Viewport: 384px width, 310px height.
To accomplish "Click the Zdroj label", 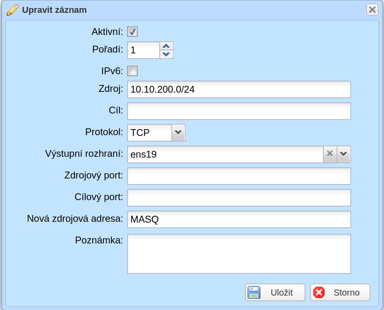I will 111,89.
